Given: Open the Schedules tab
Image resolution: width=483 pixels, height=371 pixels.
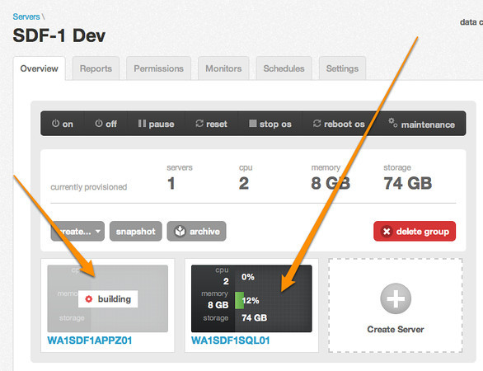Looking at the screenshot, I should click(284, 68).
